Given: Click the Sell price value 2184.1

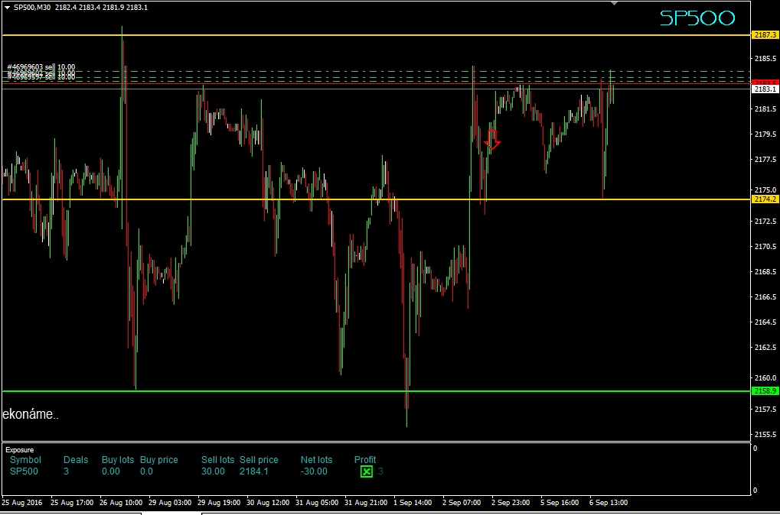Looking at the screenshot, I should pyautogui.click(x=253, y=471).
